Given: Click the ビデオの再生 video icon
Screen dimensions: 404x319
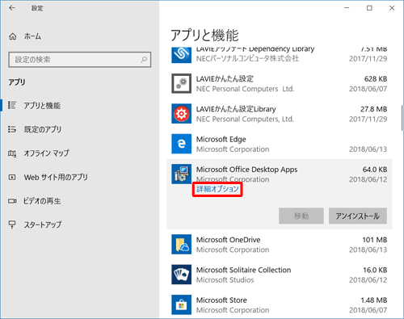Looking at the screenshot, I should point(12,201).
